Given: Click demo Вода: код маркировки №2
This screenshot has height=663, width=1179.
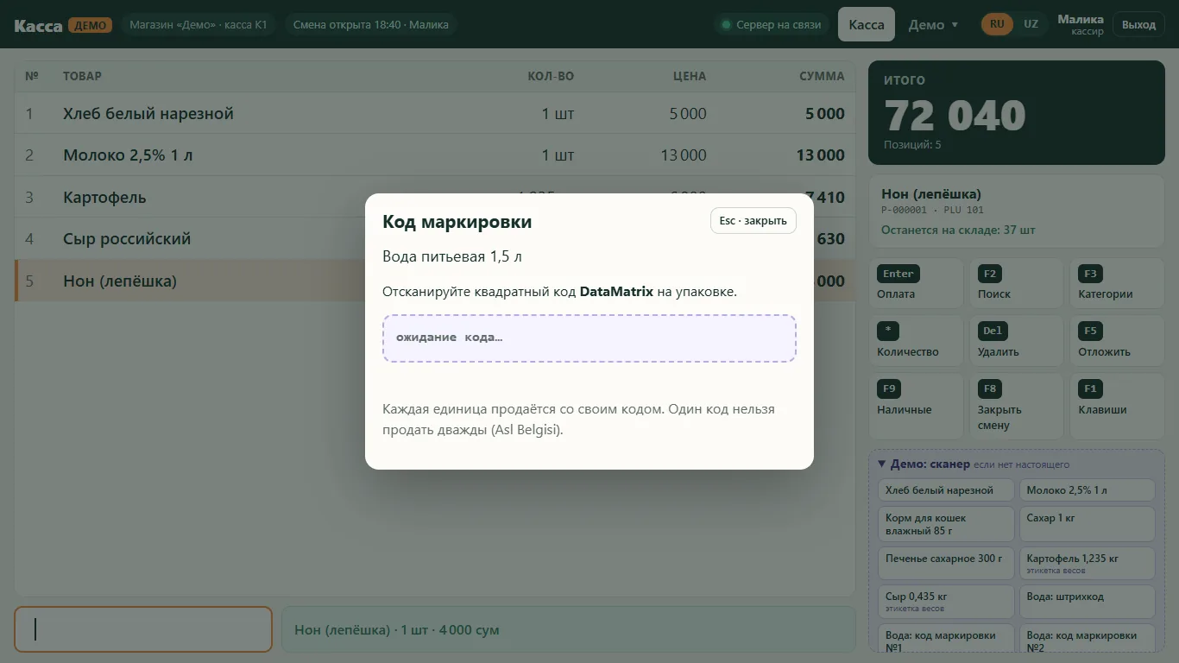Looking at the screenshot, I should point(1087,640).
